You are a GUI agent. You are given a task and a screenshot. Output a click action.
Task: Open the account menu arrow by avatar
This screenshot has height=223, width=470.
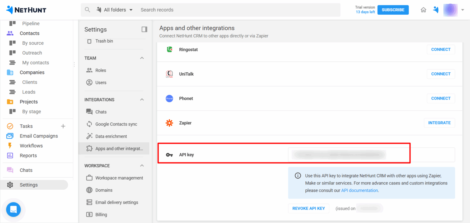click(463, 10)
